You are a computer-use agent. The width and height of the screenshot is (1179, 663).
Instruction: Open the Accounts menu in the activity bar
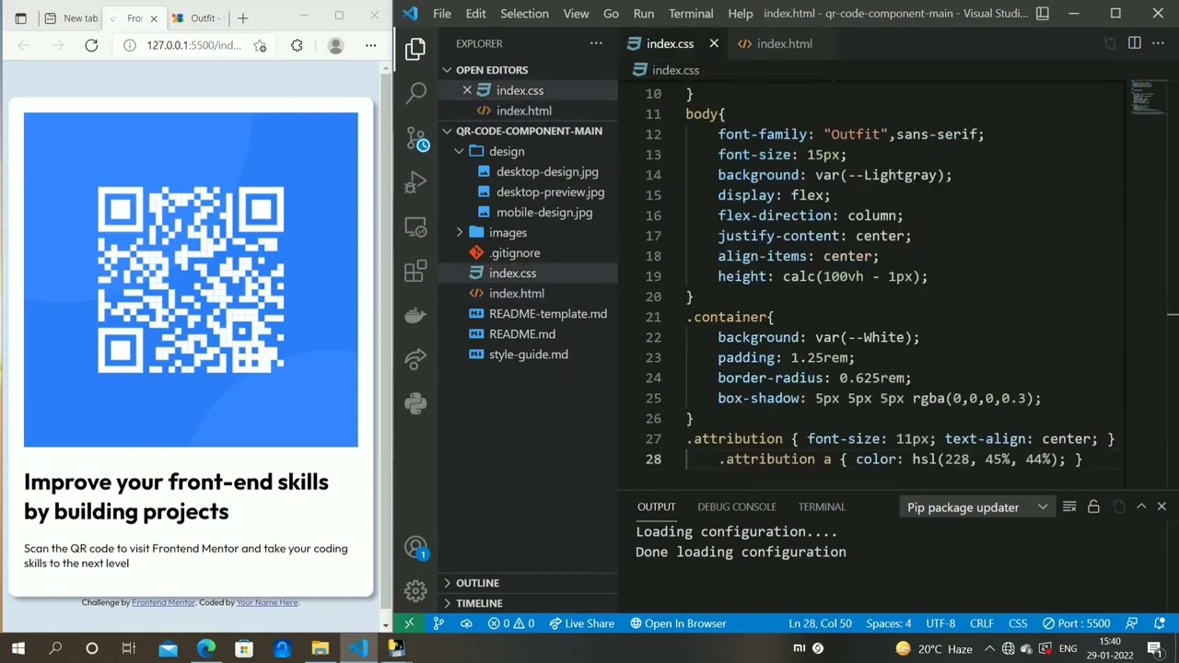pyautogui.click(x=415, y=548)
